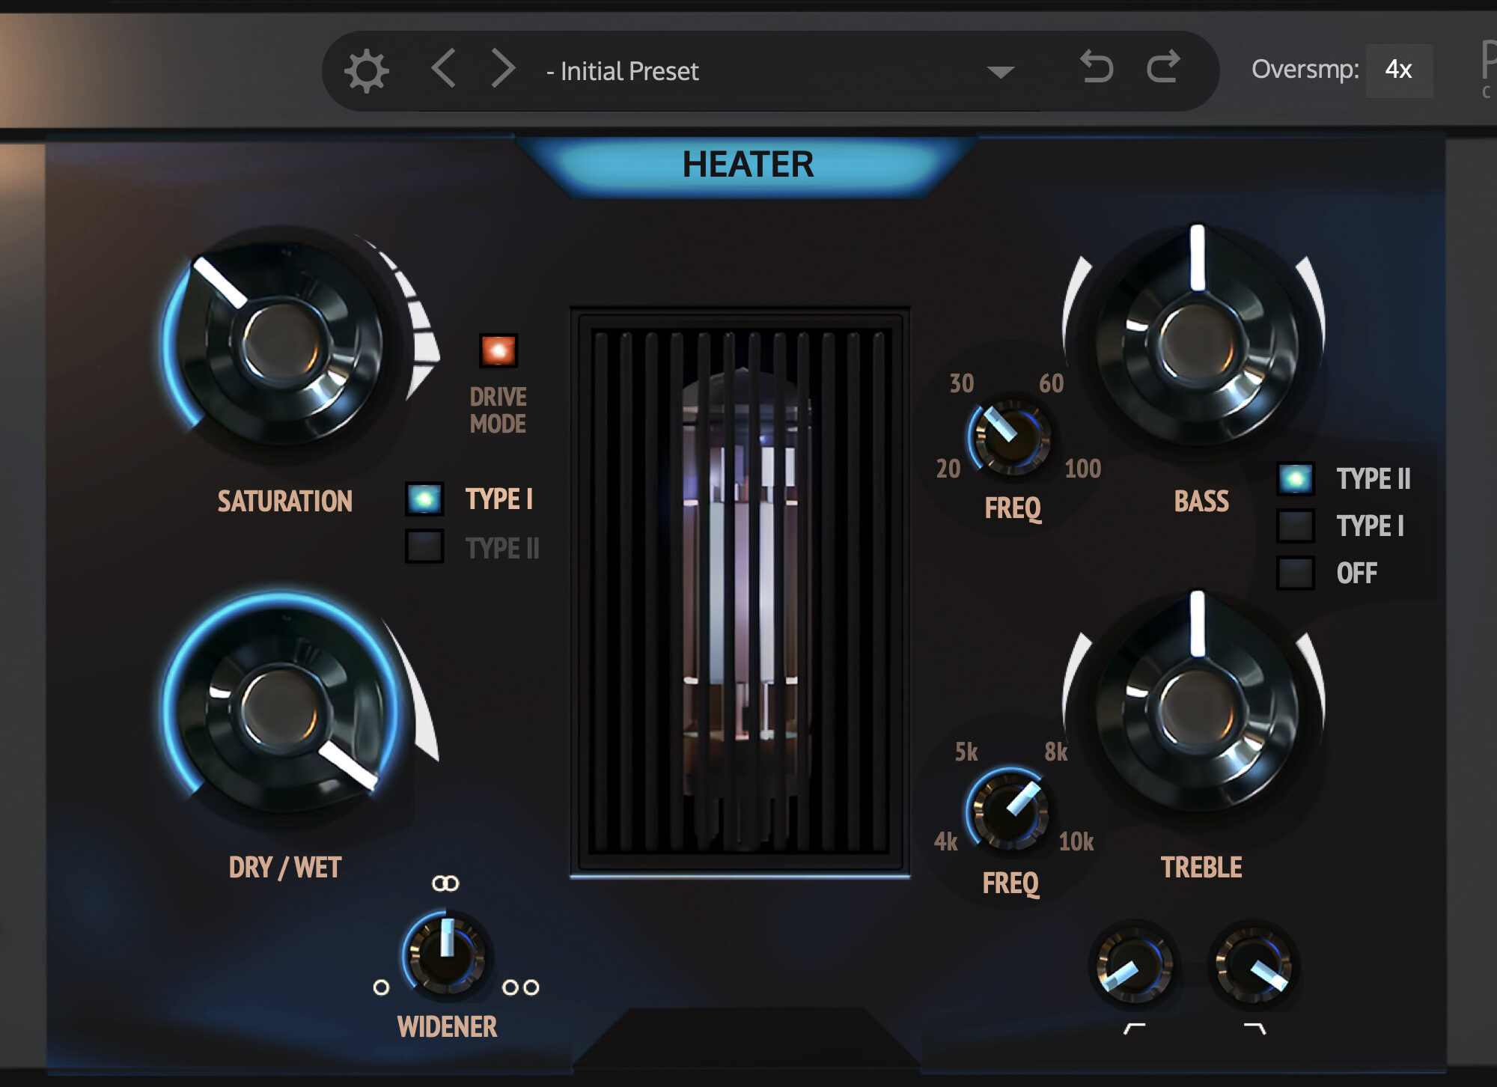Select EQ TYPE I checkbox next to Bass

tap(1296, 526)
